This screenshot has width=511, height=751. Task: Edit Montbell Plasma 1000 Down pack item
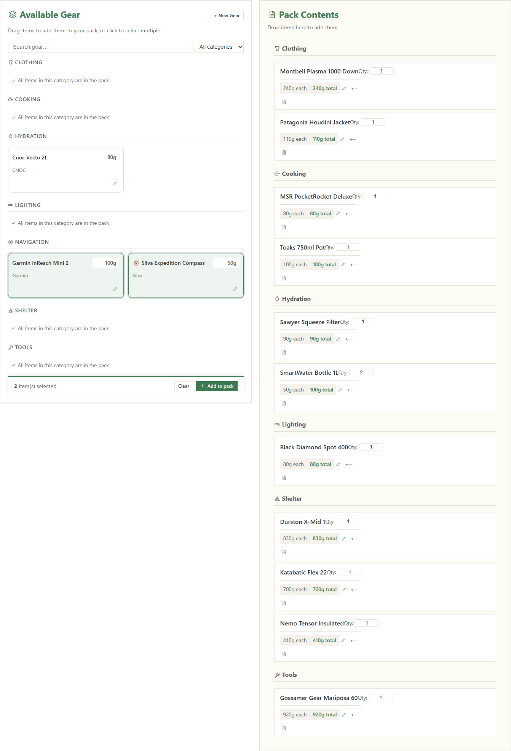(x=344, y=88)
